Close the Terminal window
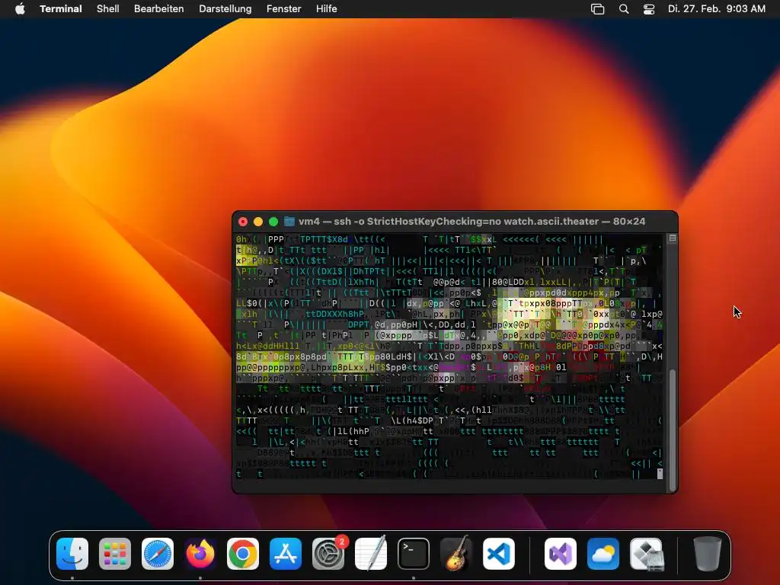The width and height of the screenshot is (780, 585). (x=243, y=222)
